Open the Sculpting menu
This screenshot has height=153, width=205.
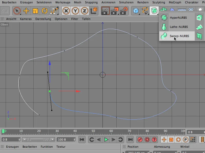pos(159,2)
